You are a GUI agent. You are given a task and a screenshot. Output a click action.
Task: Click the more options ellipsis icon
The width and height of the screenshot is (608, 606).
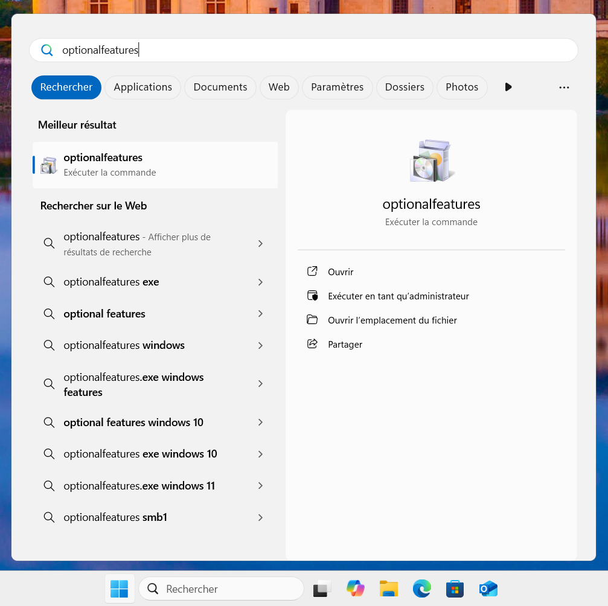564,88
